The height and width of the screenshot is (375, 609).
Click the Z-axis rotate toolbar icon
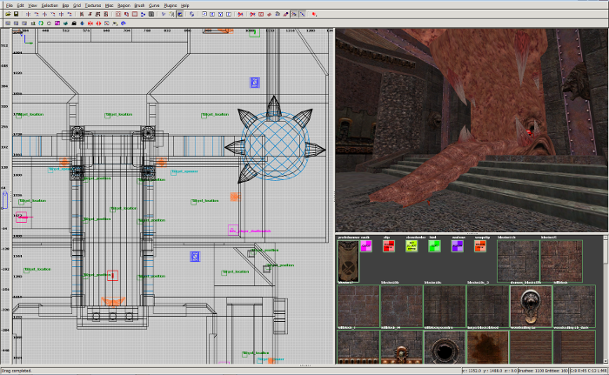click(70, 14)
